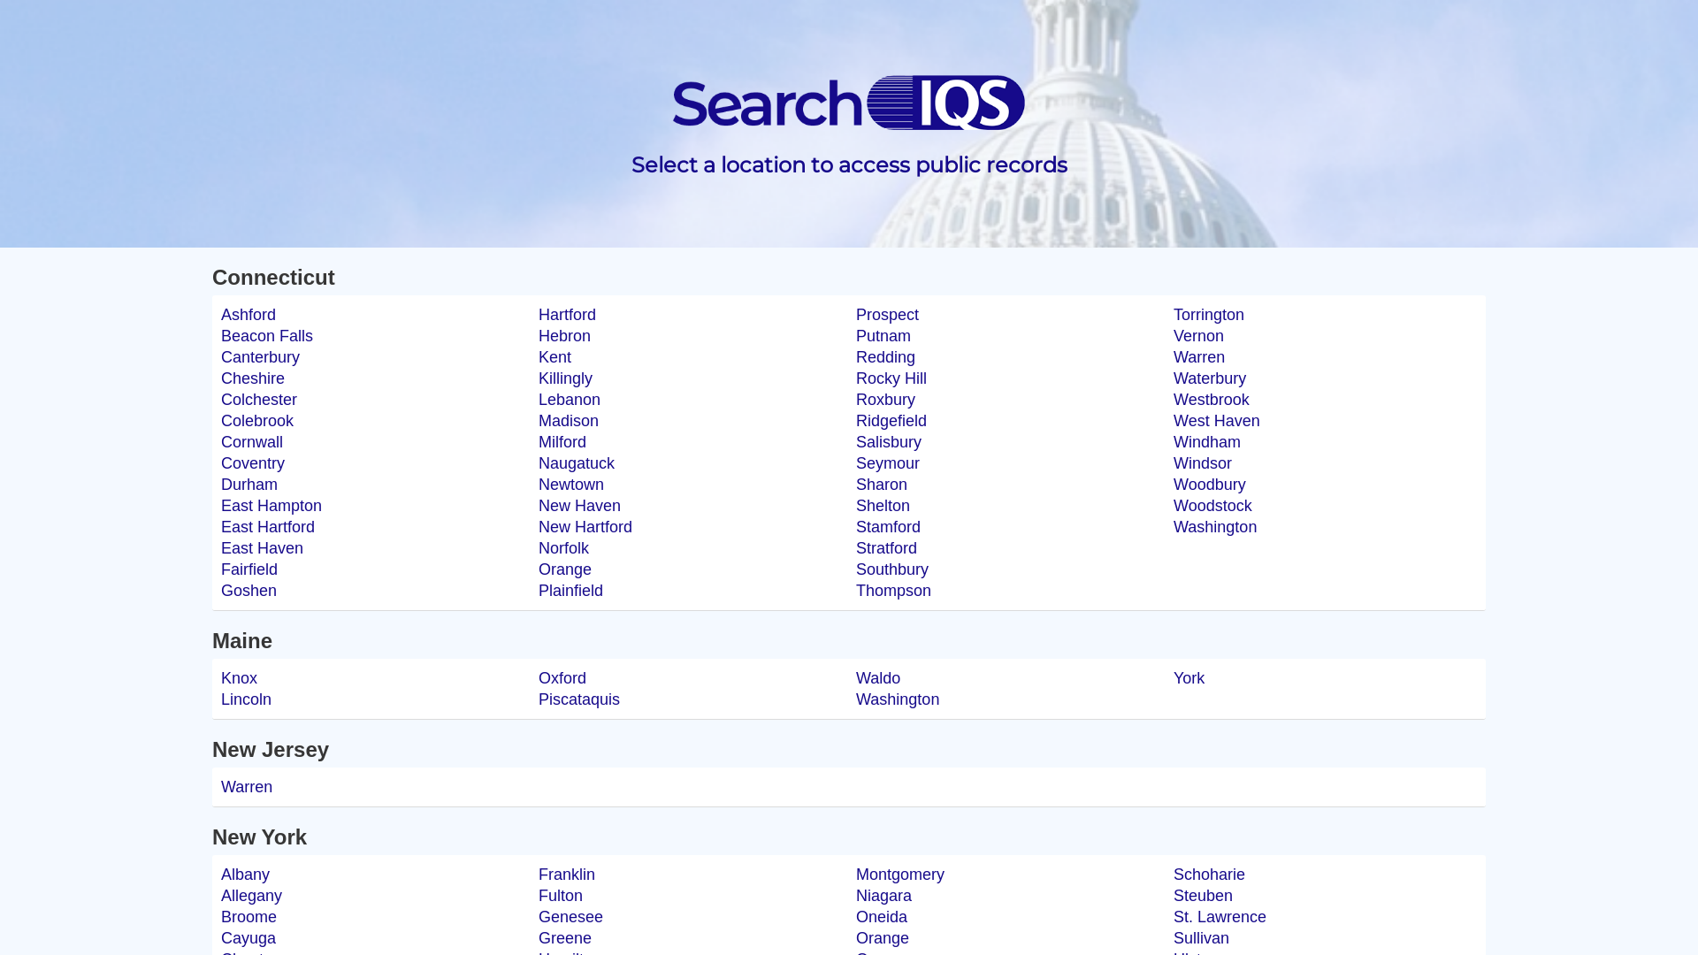The height and width of the screenshot is (955, 1698).
Task: Click Norfolk in Connecticut
Action: pyautogui.click(x=563, y=548)
